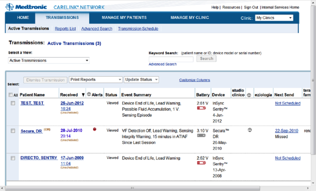Open the Clinic dropdown showing My Clinics
This screenshot has width=316, height=191.
274,18
